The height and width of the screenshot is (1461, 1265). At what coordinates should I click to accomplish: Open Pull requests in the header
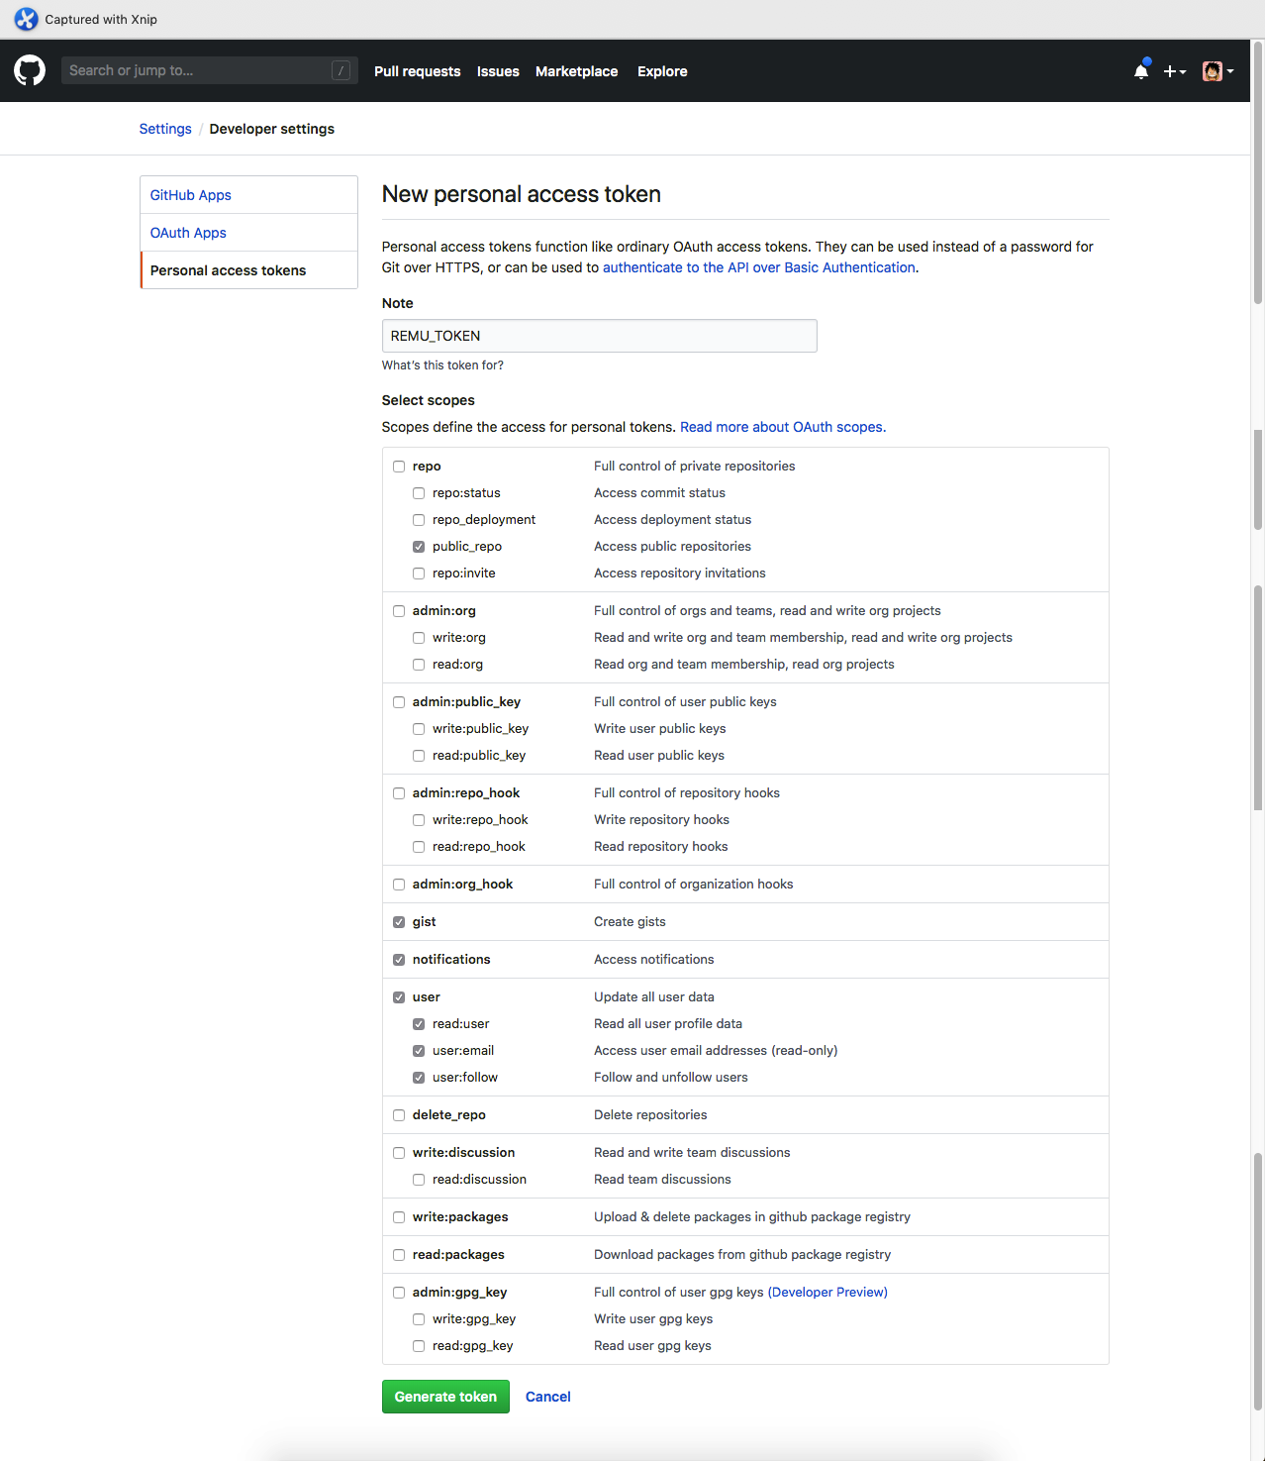point(417,71)
